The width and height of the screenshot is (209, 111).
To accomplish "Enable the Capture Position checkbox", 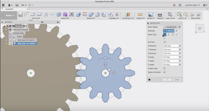I will coord(165,72).
